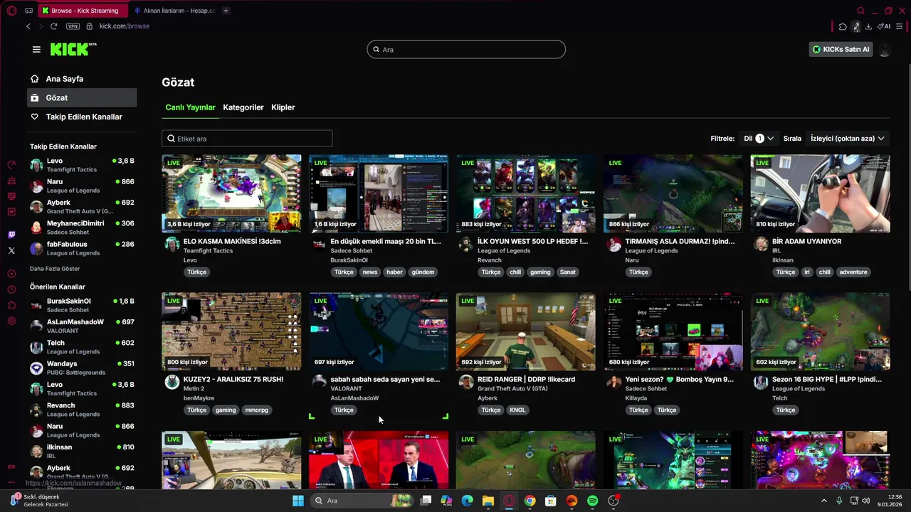Open browser downloads icon
Screen dimensions: 911x512
pos(868,26)
